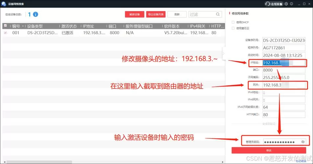Click the HTTP端口 input showing 80

click(x=284, y=115)
